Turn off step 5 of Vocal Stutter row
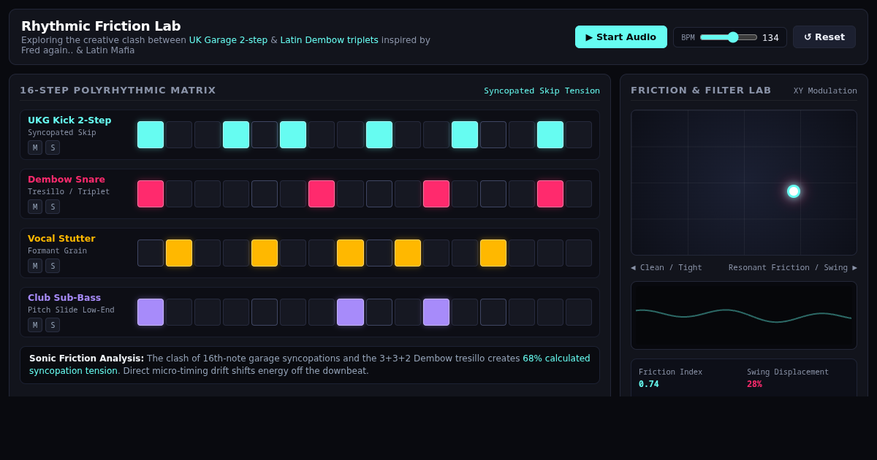This screenshot has width=877, height=460. pos(265,253)
